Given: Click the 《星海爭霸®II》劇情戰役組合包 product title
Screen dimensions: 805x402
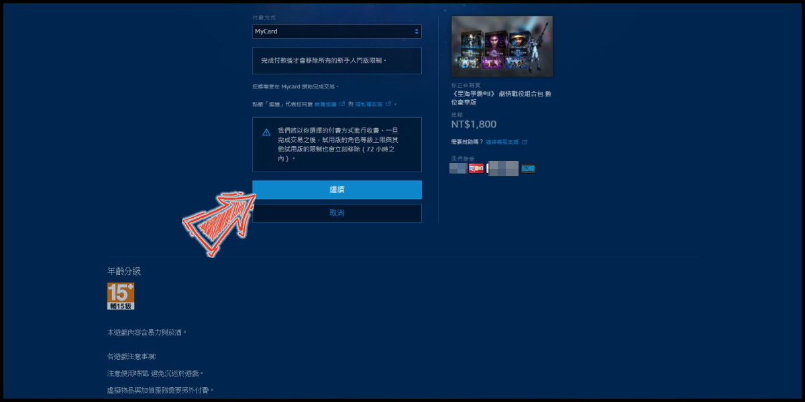Looking at the screenshot, I should pos(501,97).
